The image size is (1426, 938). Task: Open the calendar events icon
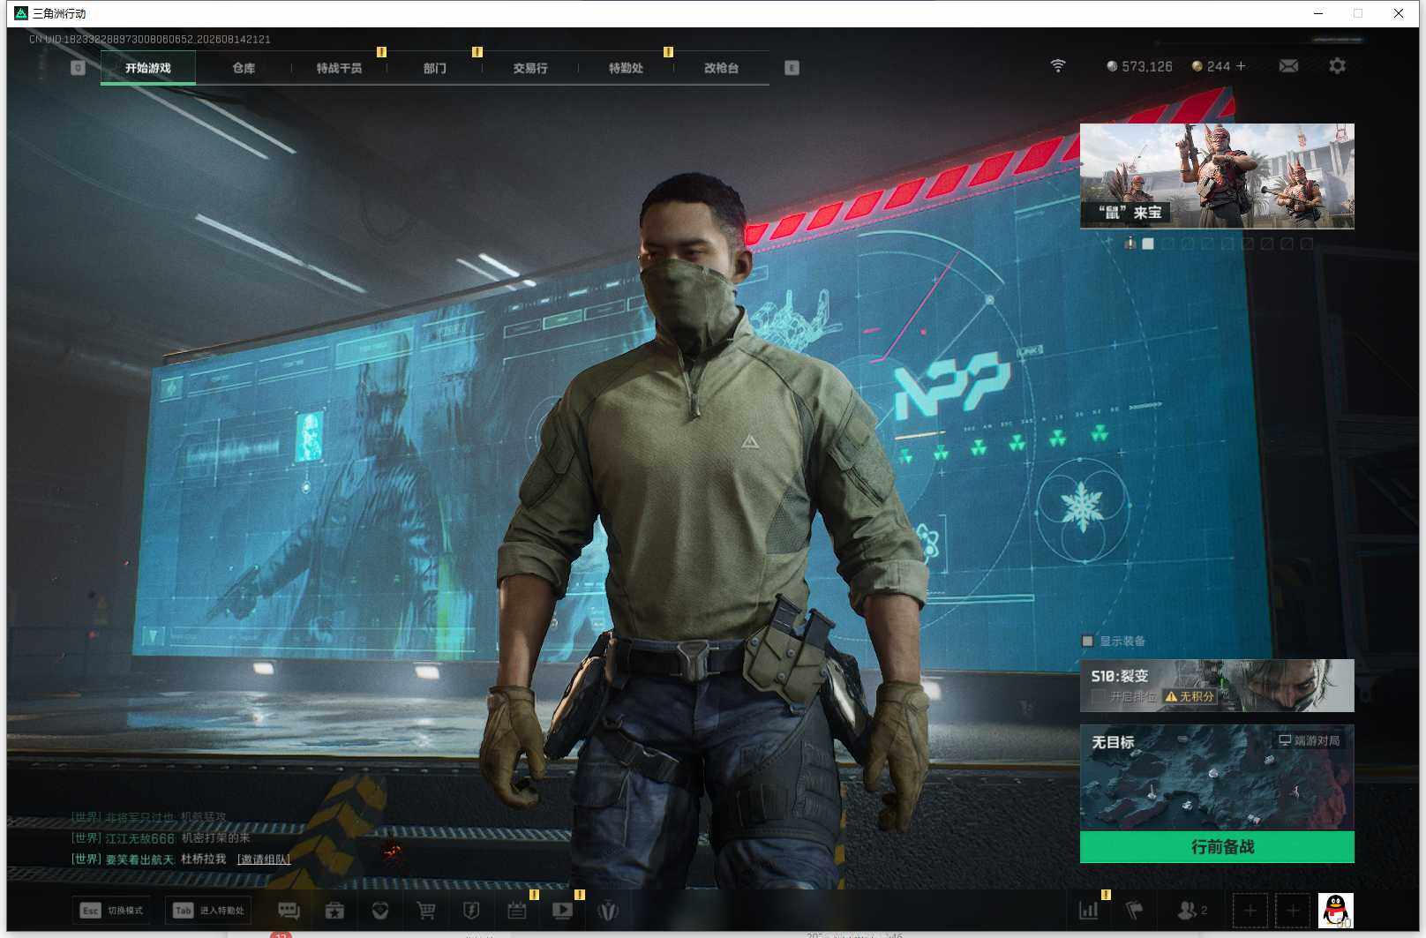517,911
